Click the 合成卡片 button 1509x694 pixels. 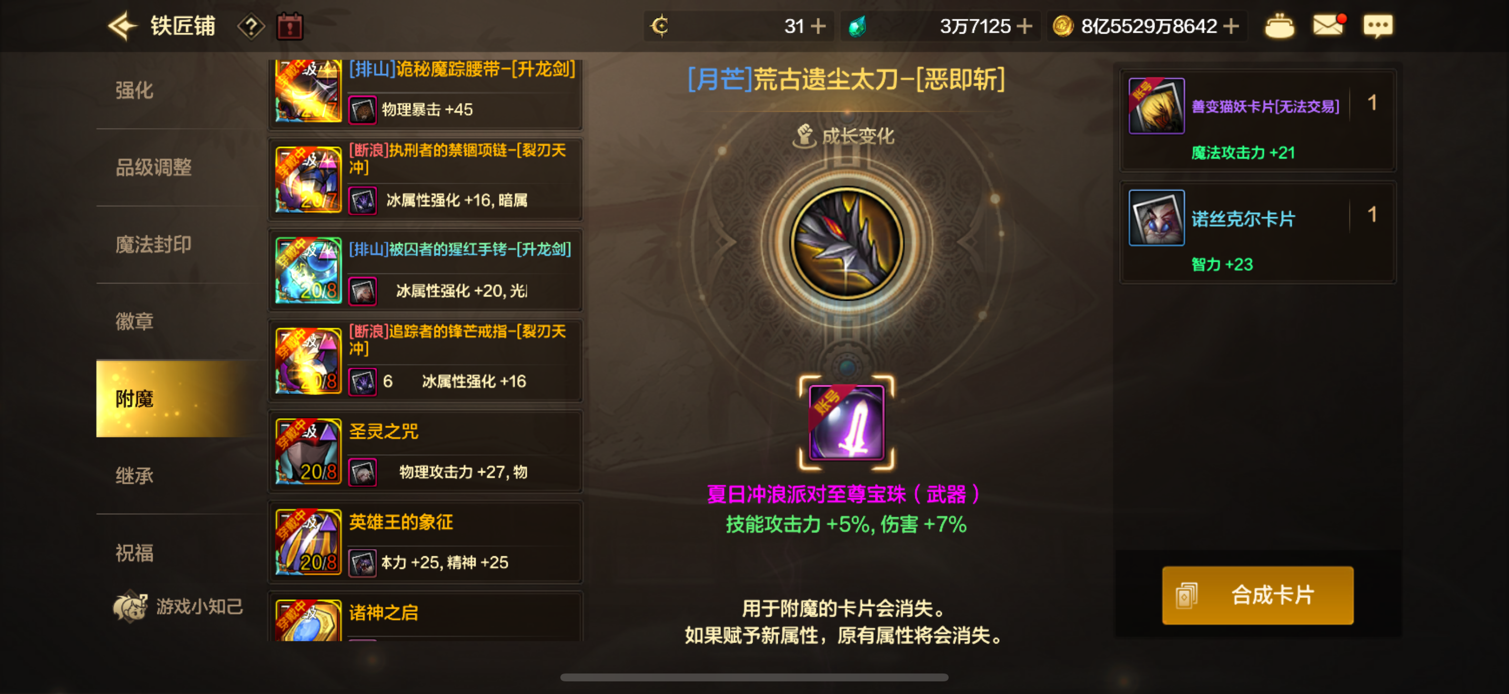pyautogui.click(x=1257, y=595)
